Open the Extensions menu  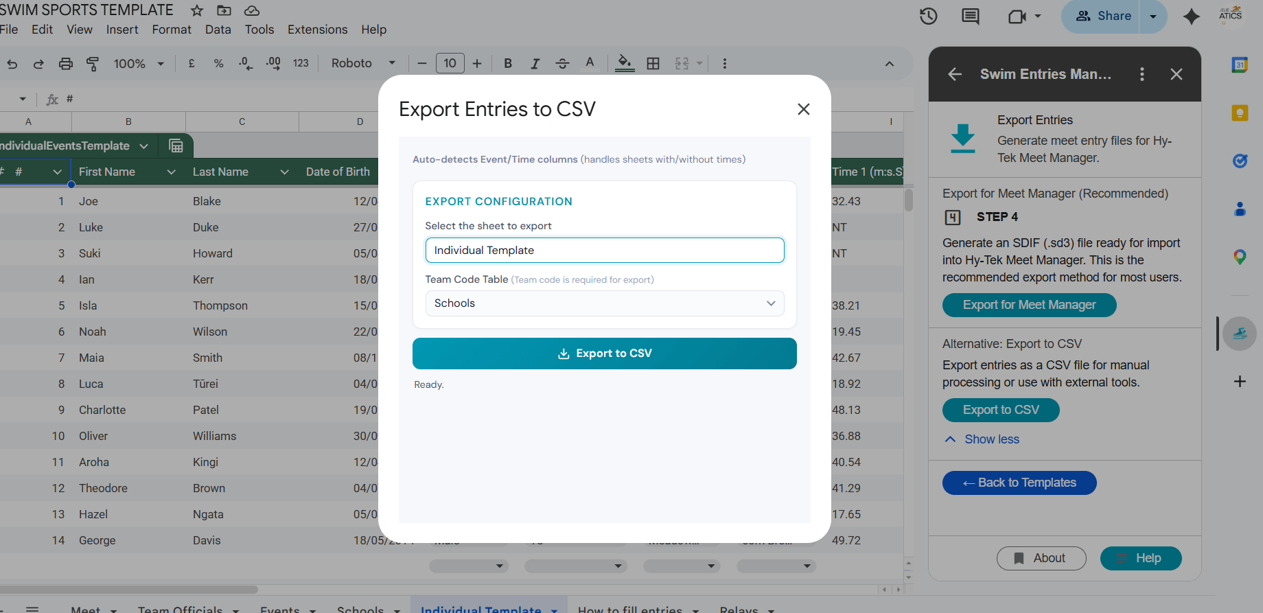tap(317, 30)
